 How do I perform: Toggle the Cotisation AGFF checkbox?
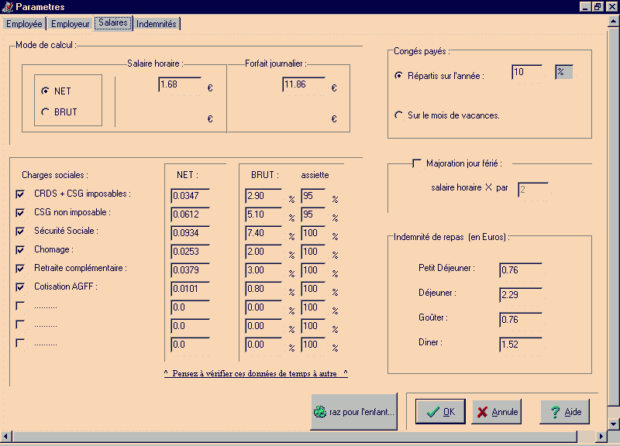(x=20, y=286)
